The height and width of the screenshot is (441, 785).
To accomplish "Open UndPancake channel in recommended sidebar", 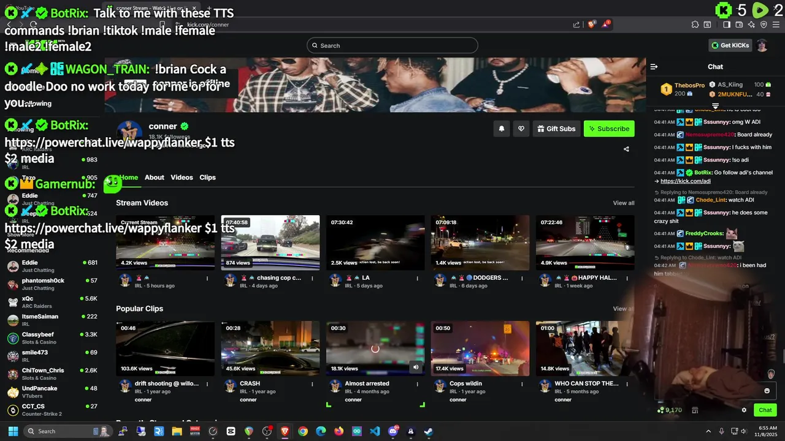I will pos(52,392).
